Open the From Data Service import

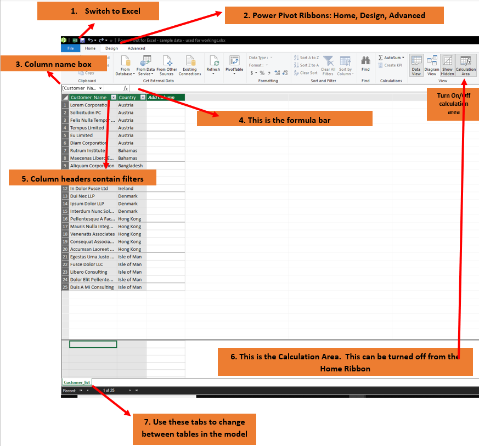coord(146,65)
